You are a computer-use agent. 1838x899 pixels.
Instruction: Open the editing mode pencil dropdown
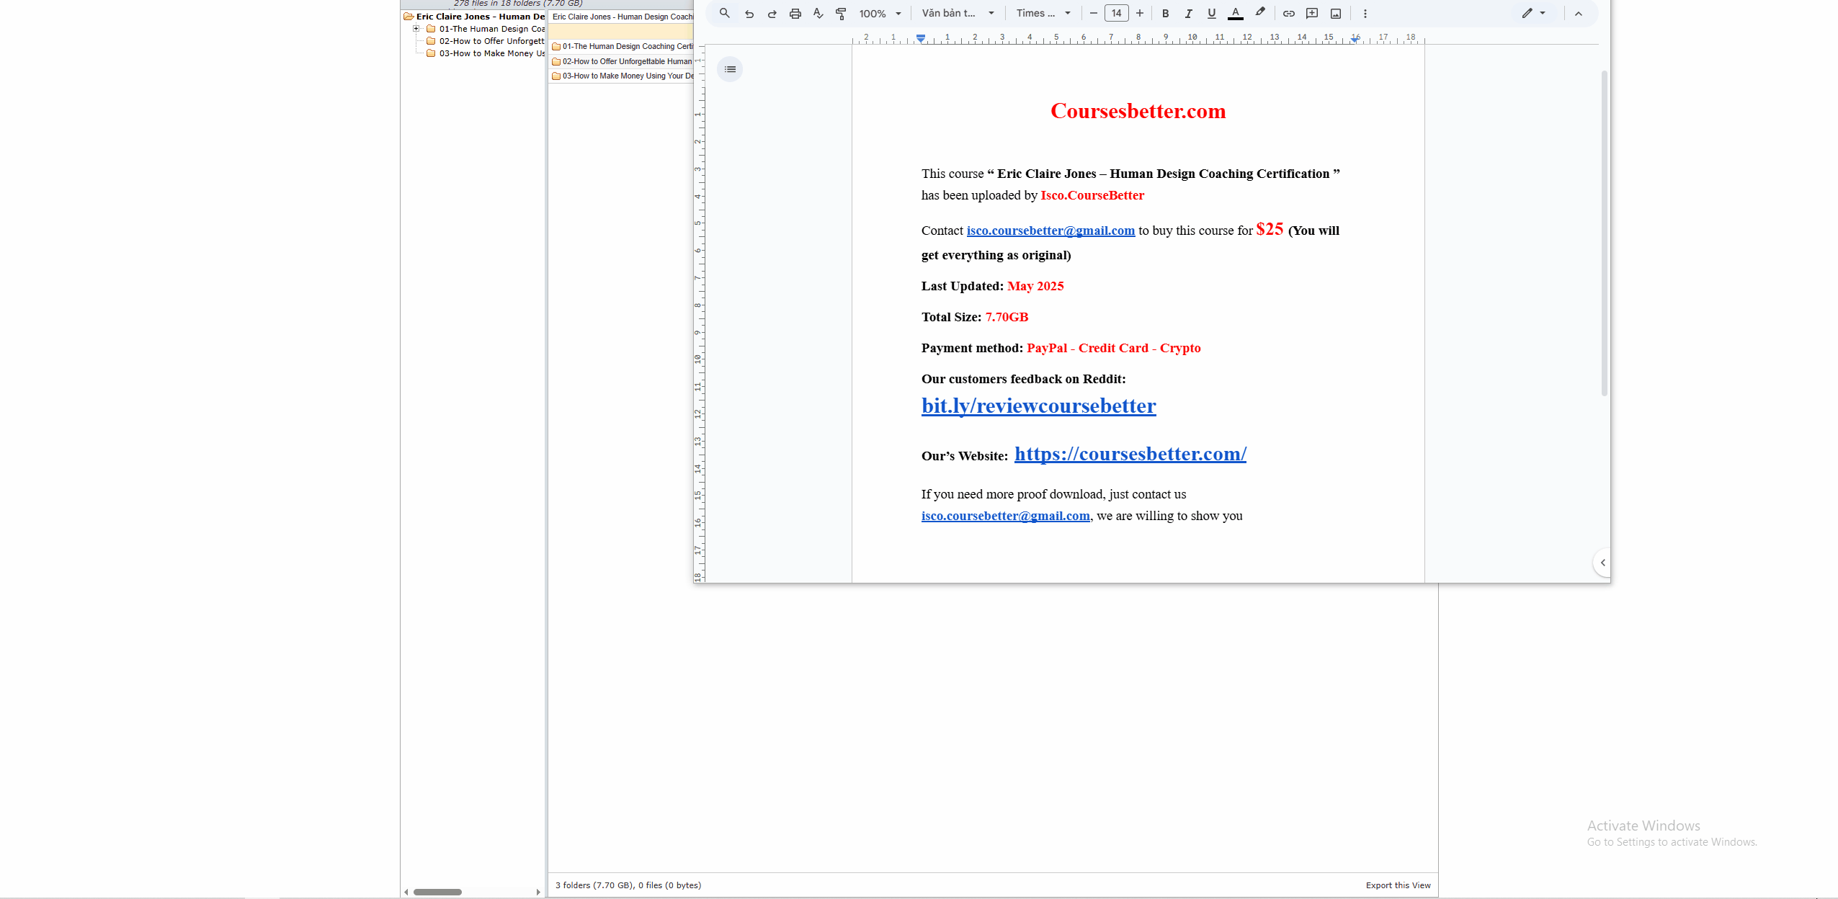pos(1533,13)
